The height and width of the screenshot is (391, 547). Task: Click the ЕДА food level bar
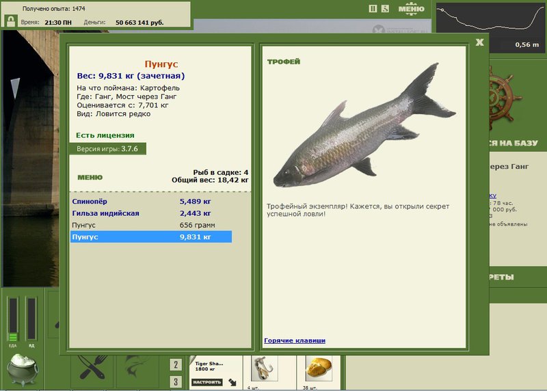[x=13, y=319]
